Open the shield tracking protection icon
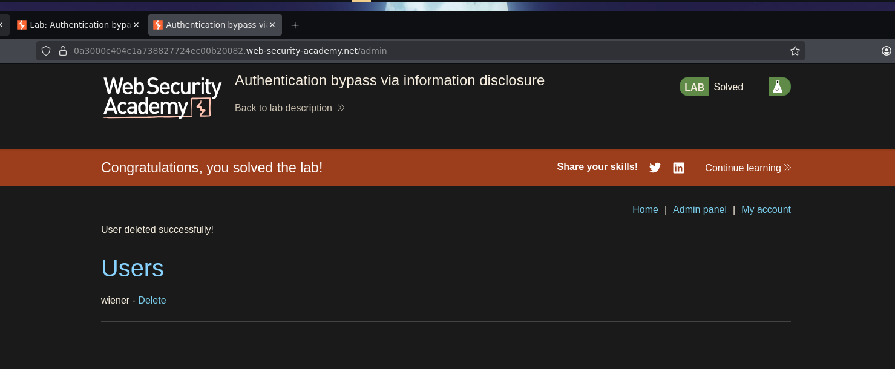Viewport: 895px width, 369px height. pos(46,51)
